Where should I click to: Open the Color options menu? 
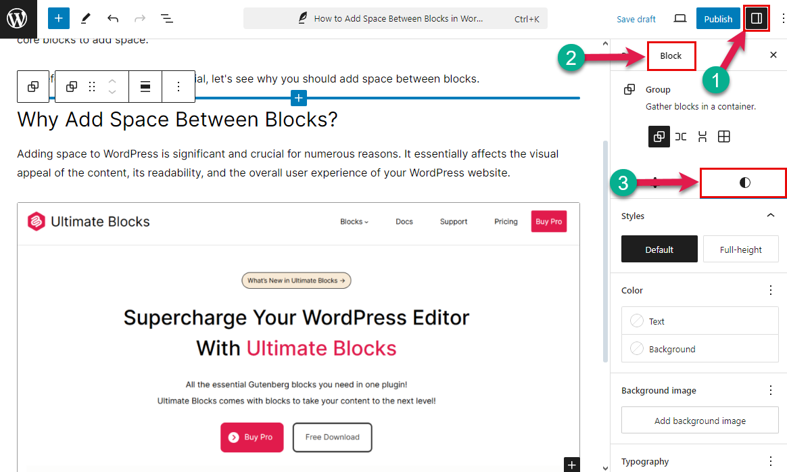(770, 289)
